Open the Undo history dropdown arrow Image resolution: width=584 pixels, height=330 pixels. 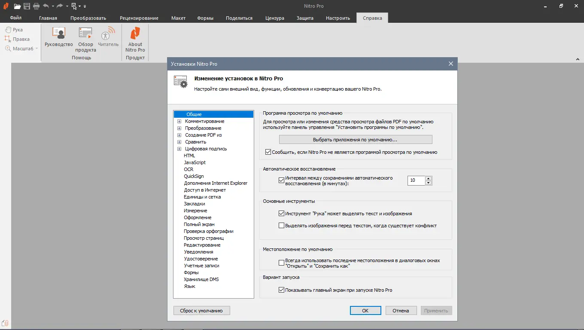pos(53,6)
